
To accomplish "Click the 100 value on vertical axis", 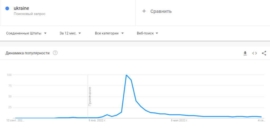I will 9,75.
